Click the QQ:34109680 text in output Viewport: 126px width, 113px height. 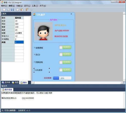tap(28, 98)
